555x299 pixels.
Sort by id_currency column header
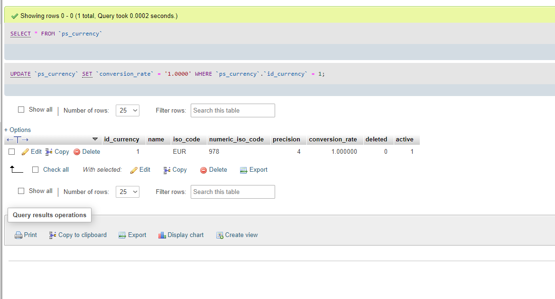click(121, 140)
